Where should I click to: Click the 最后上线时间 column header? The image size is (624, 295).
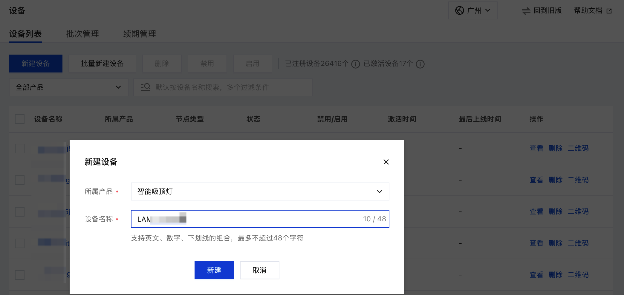click(x=480, y=119)
